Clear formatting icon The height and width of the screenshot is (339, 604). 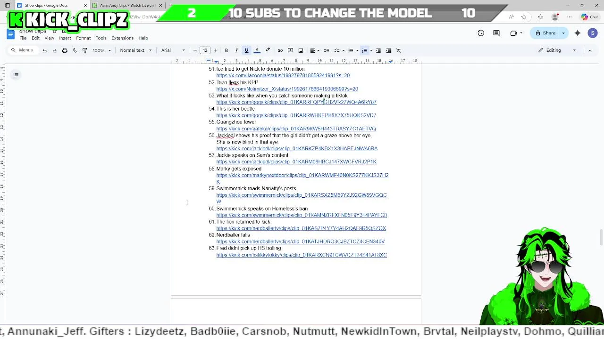398,50
